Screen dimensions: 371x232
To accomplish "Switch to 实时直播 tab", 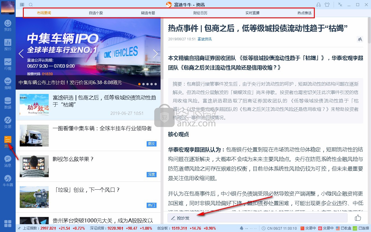I will coord(252,13).
